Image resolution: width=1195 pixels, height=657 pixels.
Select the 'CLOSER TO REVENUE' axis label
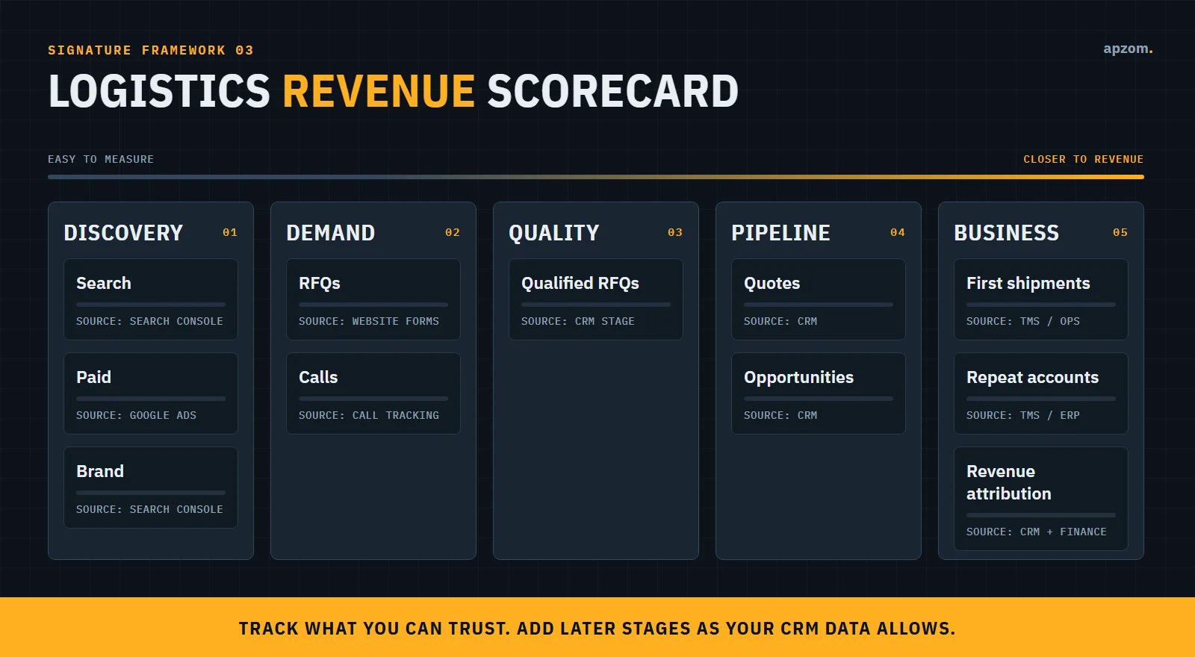tap(1083, 159)
